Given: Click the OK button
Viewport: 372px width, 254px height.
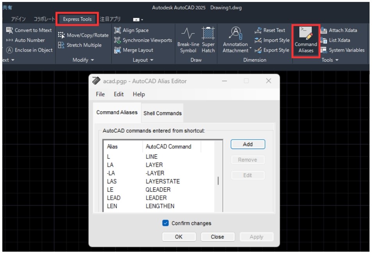Looking at the screenshot, I should 179,237.
